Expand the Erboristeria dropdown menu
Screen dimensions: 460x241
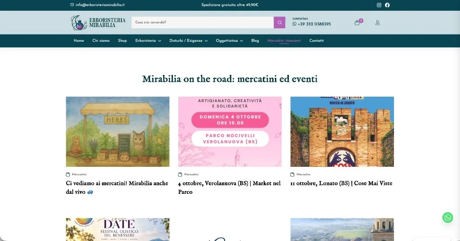pyautogui.click(x=148, y=41)
